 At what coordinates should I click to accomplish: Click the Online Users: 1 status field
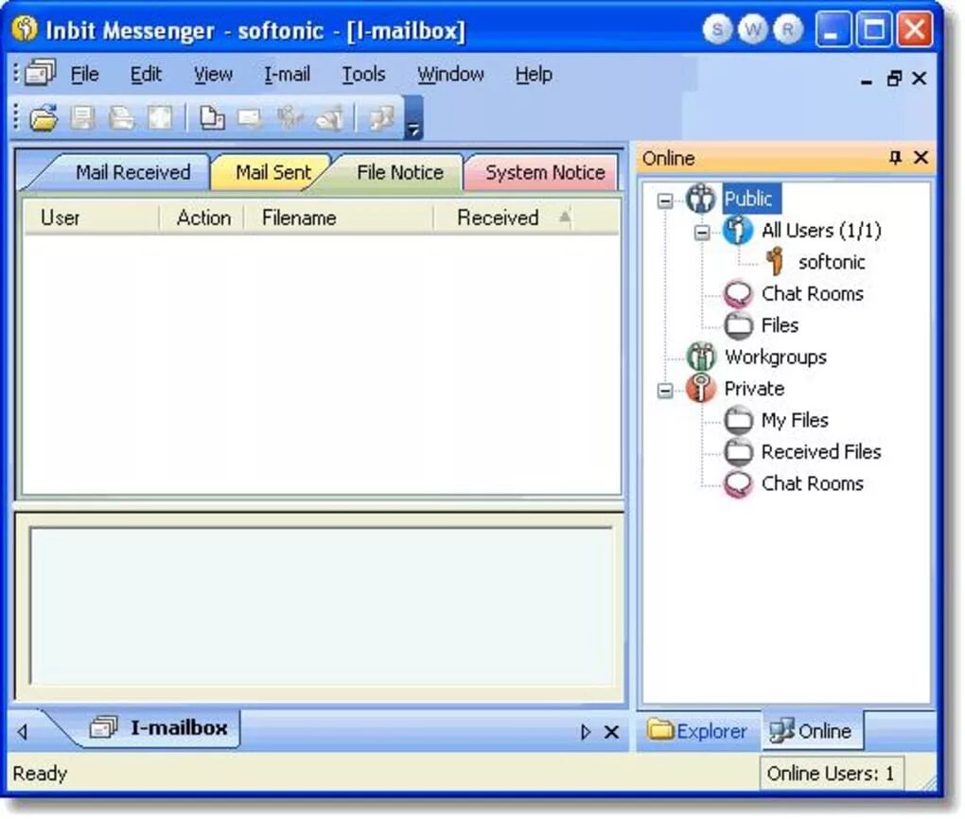tap(832, 774)
